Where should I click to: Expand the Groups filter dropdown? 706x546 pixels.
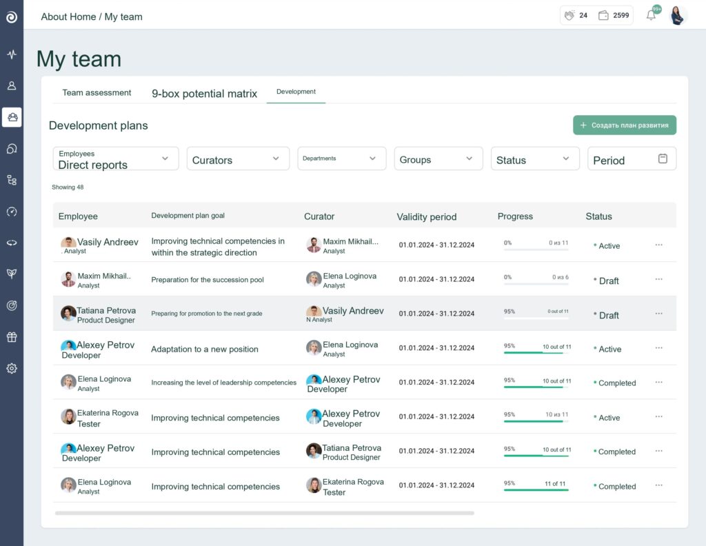438,159
